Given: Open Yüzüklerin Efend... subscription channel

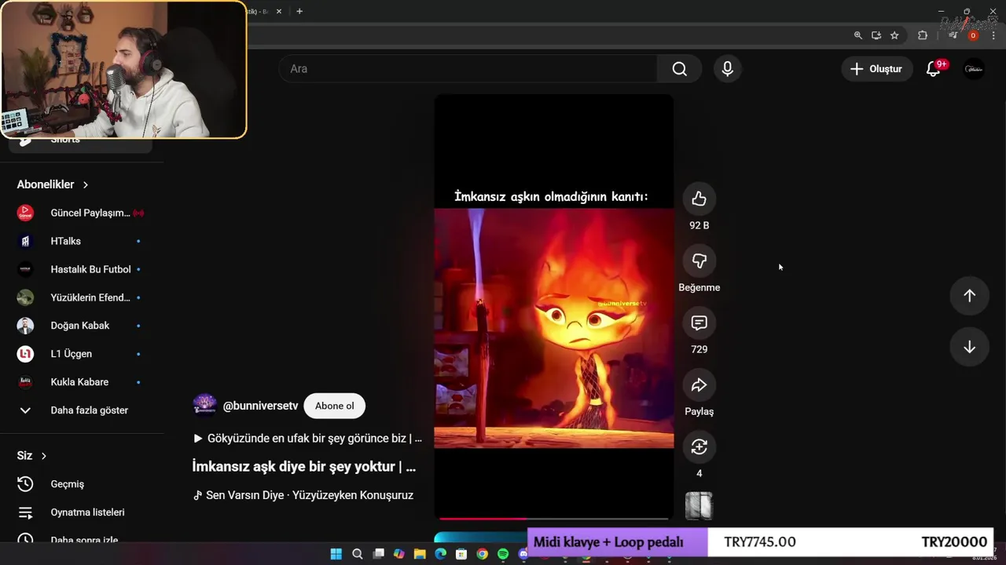Looking at the screenshot, I should tap(81, 297).
